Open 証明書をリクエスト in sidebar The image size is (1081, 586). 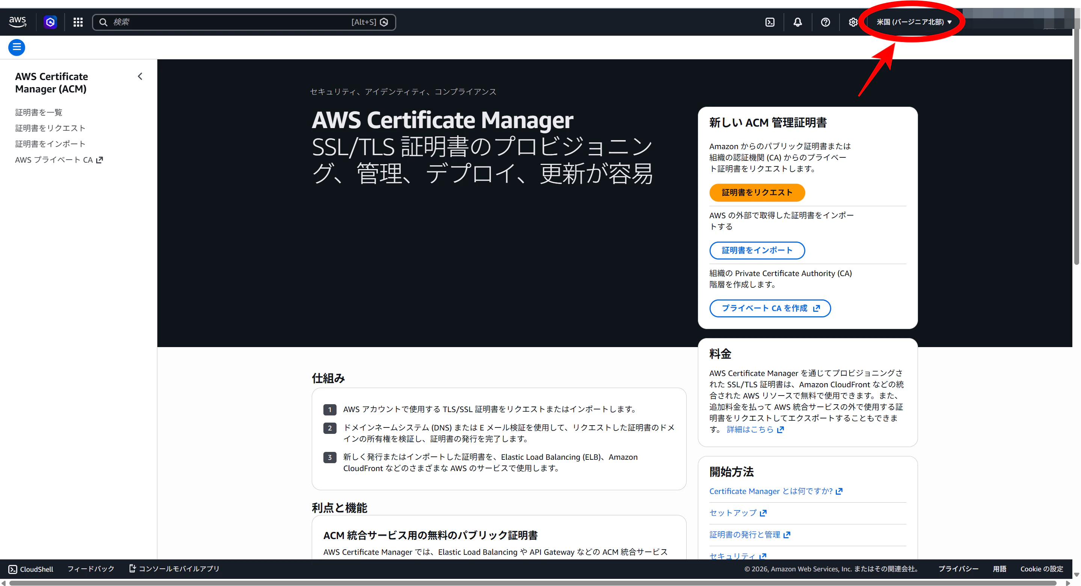click(50, 128)
